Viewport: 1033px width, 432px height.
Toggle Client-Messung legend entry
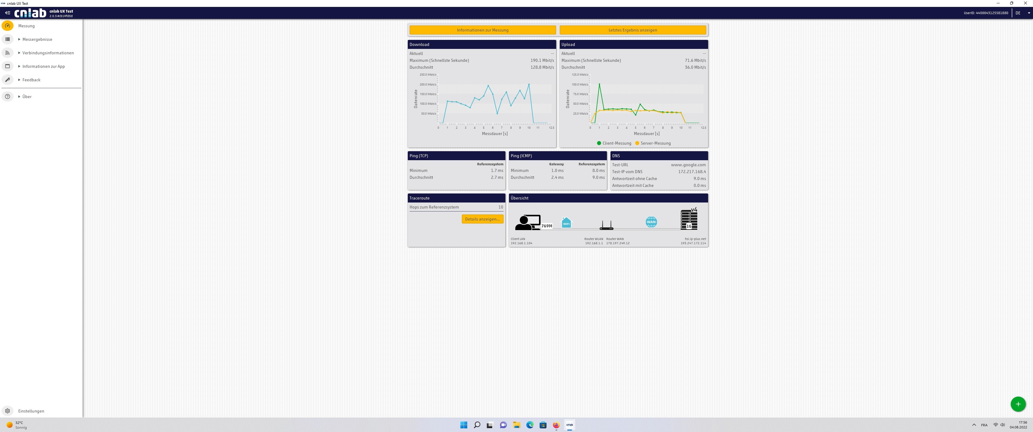click(614, 143)
